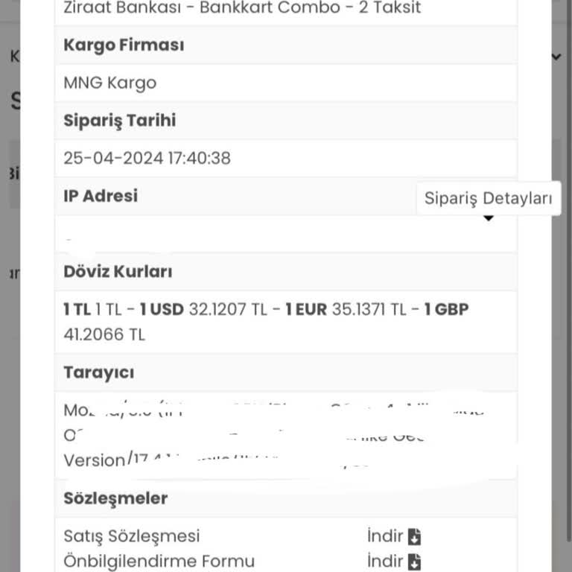The height and width of the screenshot is (572, 572).
Task: Click download icon for Satış Sözleşmesi
Action: (415, 536)
